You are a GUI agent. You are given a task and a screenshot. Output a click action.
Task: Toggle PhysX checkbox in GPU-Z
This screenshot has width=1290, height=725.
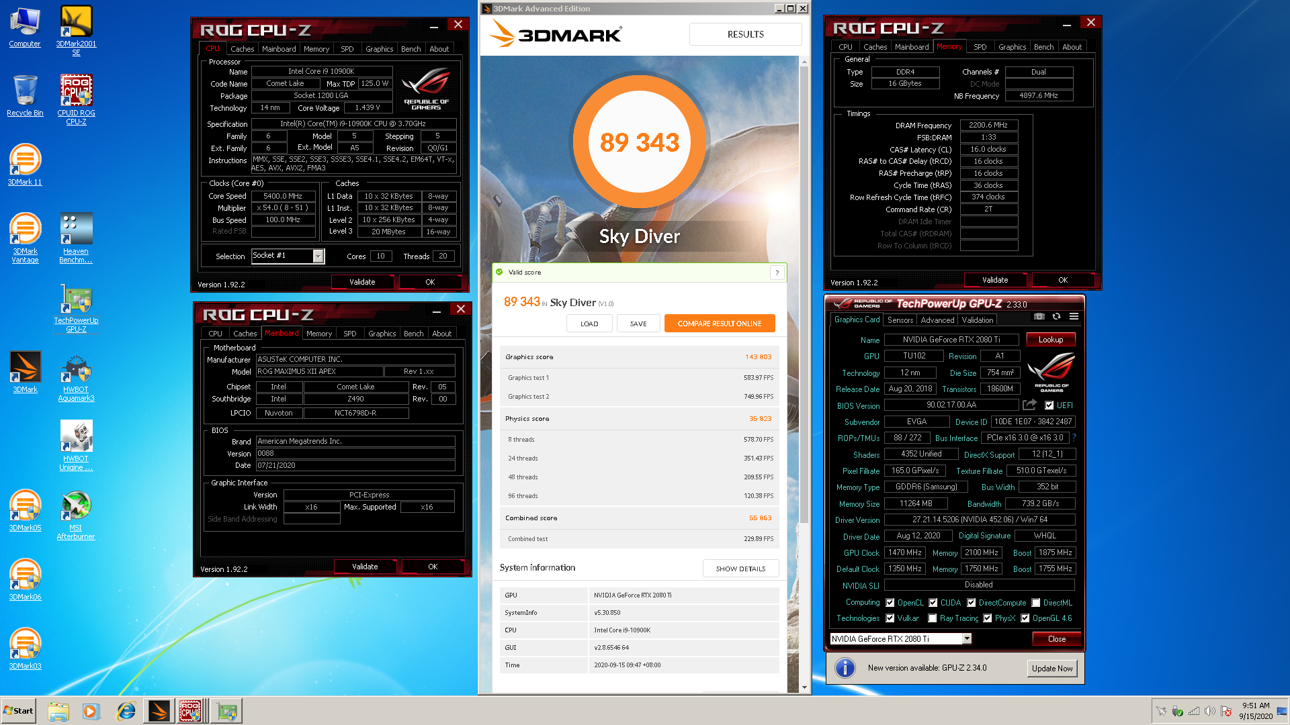(x=988, y=618)
